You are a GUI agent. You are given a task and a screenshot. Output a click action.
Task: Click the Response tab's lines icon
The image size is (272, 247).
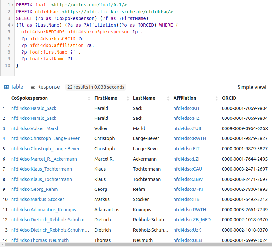[x=33, y=87]
